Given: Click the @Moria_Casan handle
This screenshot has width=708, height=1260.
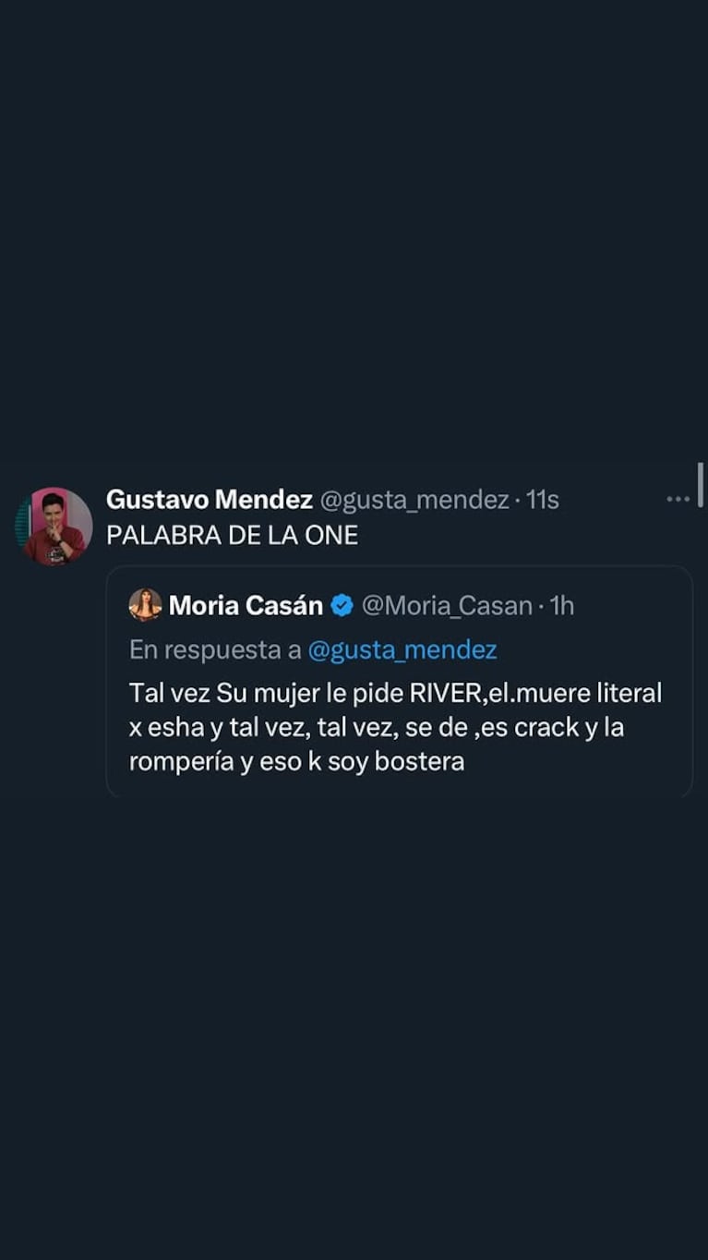Looking at the screenshot, I should point(447,606).
